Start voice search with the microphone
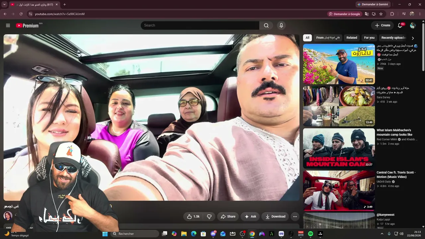This screenshot has height=239, width=425. [x=281, y=26]
